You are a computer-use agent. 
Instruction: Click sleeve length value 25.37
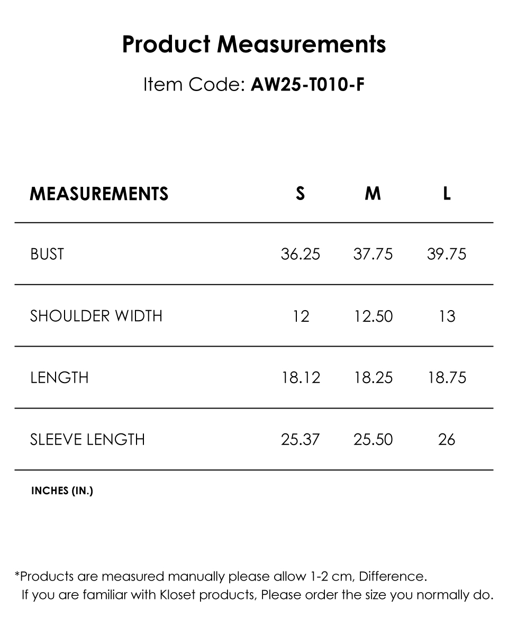coord(300,440)
